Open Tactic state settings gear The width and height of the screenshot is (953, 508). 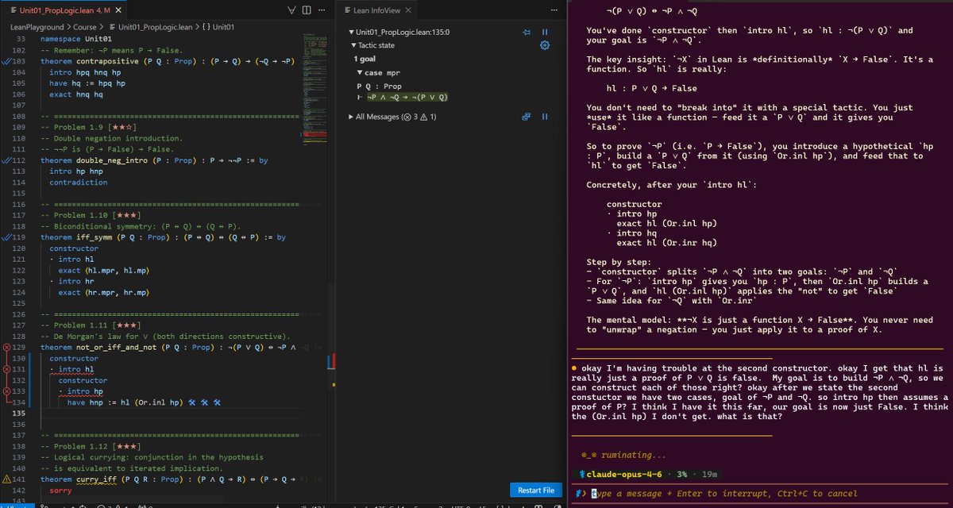point(545,45)
